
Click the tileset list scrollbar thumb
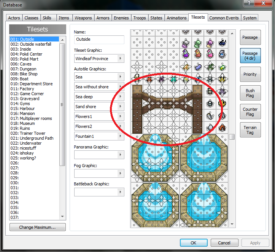[x=62, y=104]
